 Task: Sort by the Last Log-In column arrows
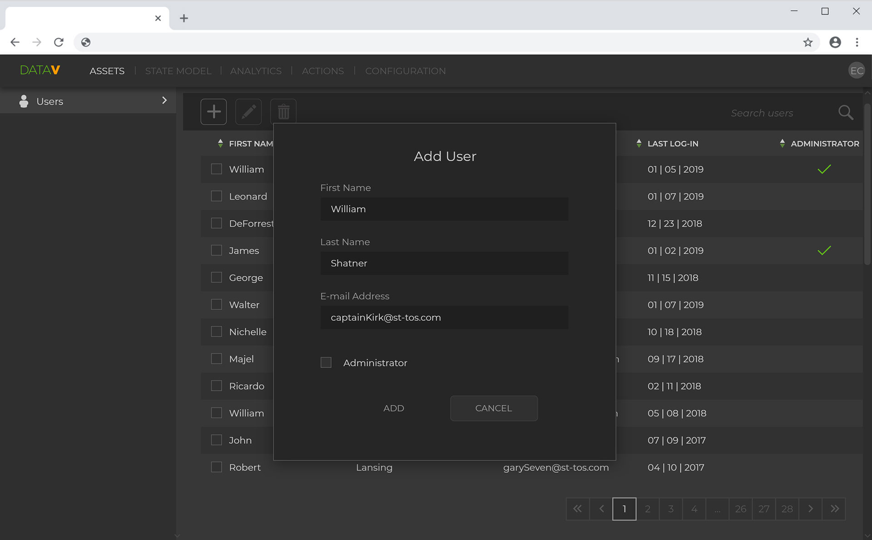tap(639, 143)
